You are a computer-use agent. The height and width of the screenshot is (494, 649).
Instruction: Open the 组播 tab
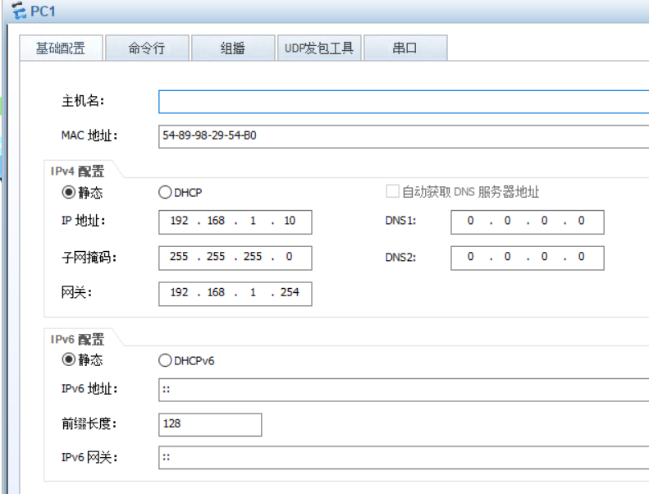tap(233, 48)
